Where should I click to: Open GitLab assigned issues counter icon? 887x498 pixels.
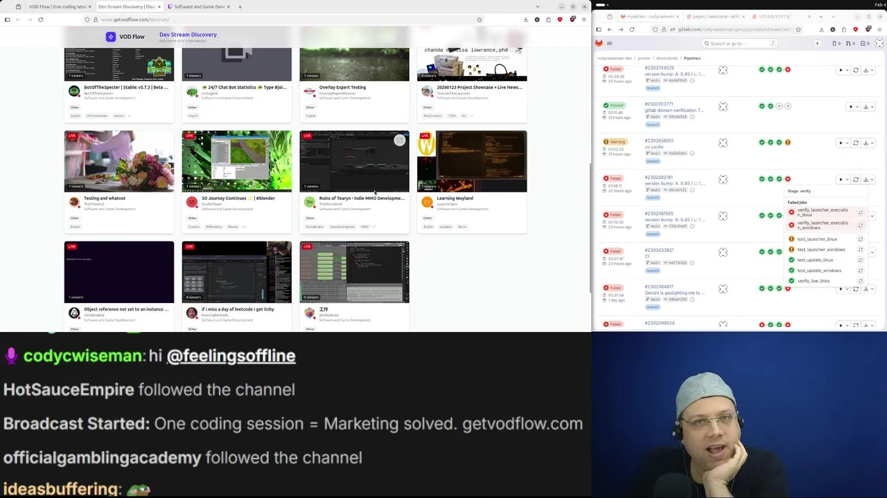pos(836,44)
